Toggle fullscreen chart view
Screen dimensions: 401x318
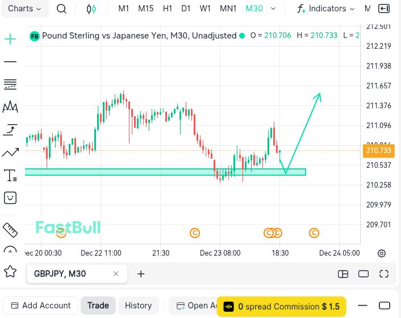click(x=383, y=274)
